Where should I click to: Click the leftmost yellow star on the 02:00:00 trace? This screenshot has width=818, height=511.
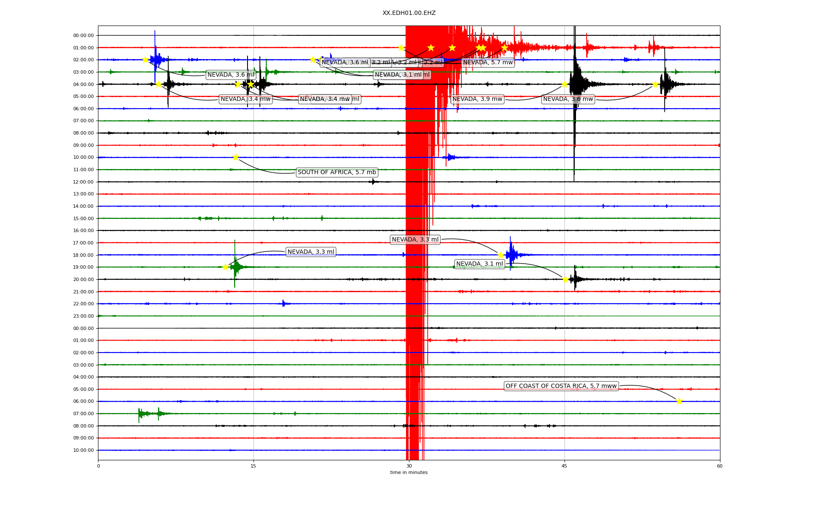tap(145, 60)
